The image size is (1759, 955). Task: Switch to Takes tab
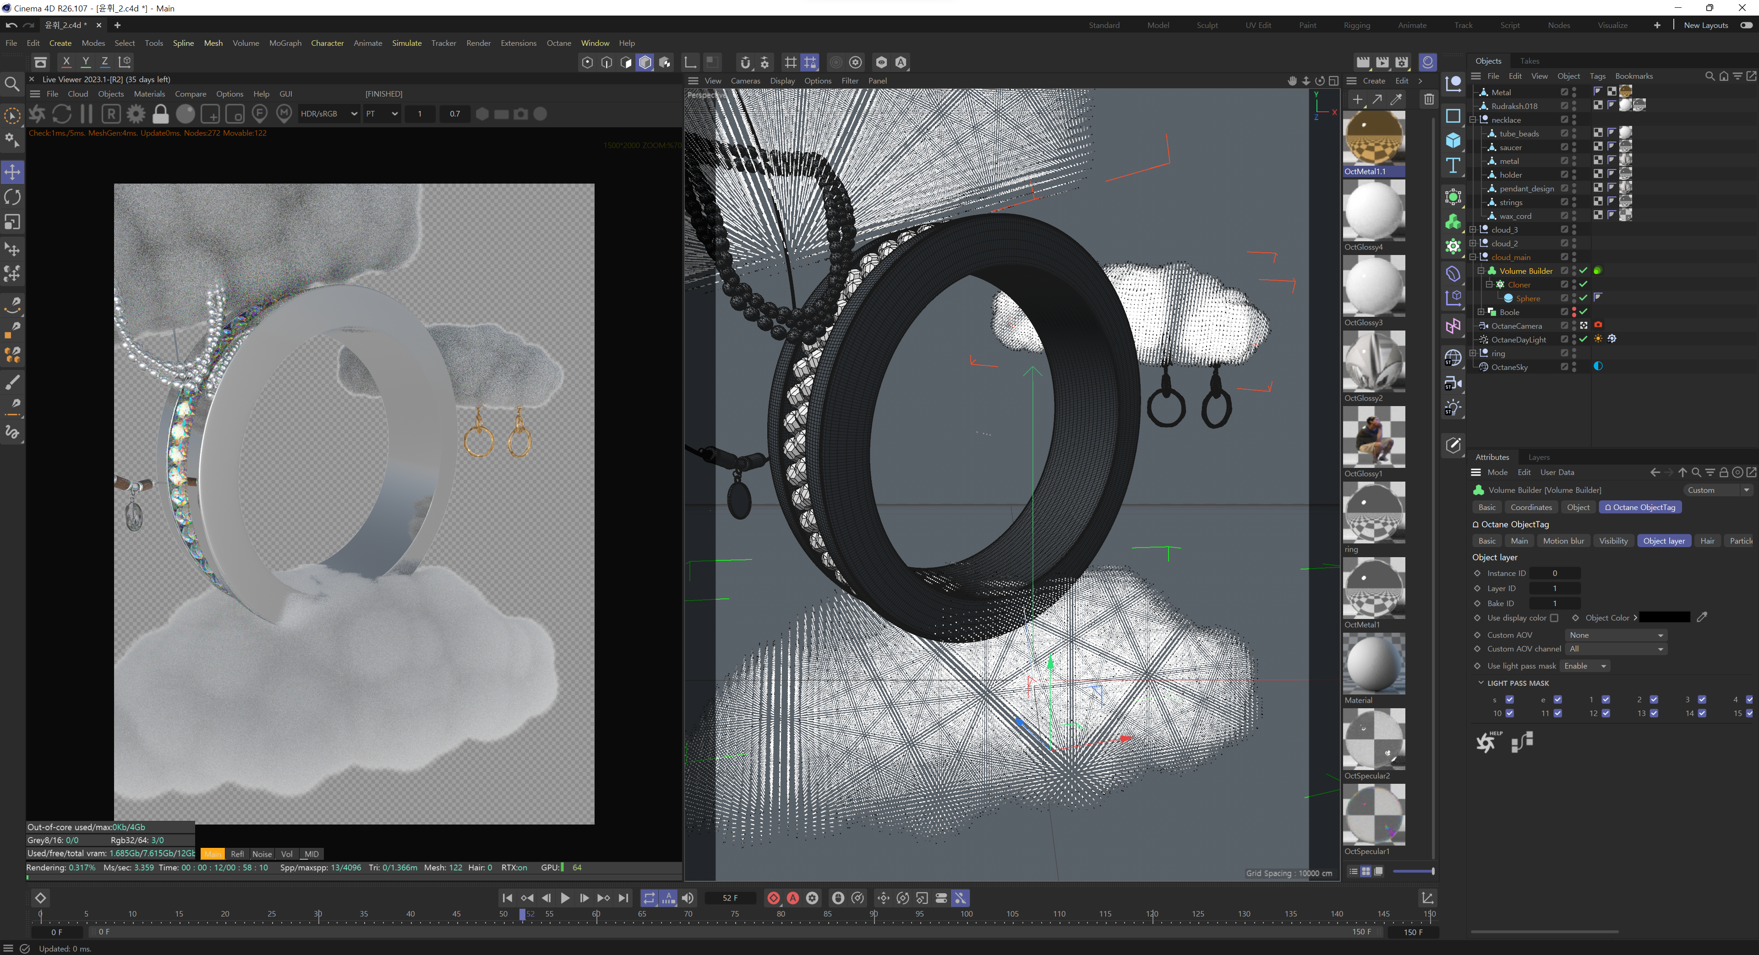[1530, 61]
